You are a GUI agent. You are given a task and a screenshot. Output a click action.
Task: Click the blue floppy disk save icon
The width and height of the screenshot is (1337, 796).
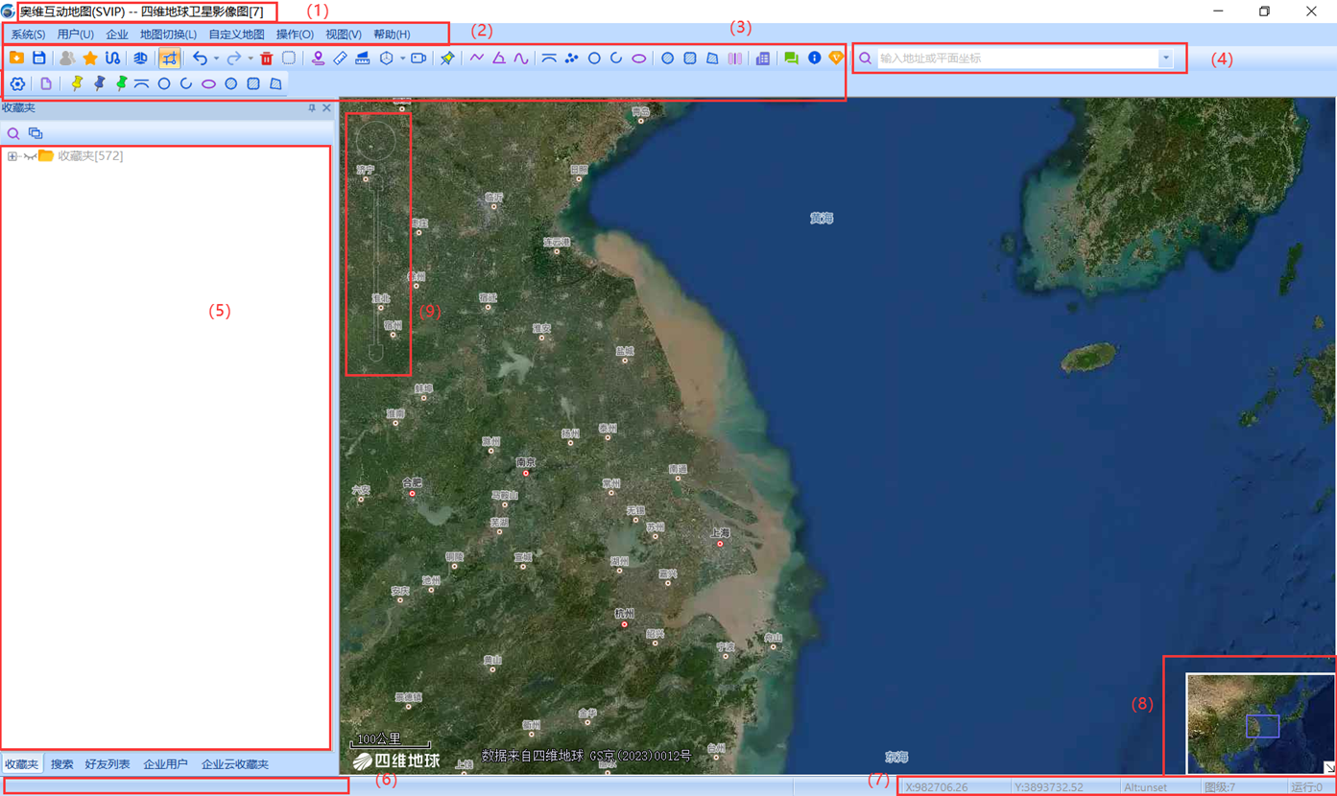click(x=39, y=59)
